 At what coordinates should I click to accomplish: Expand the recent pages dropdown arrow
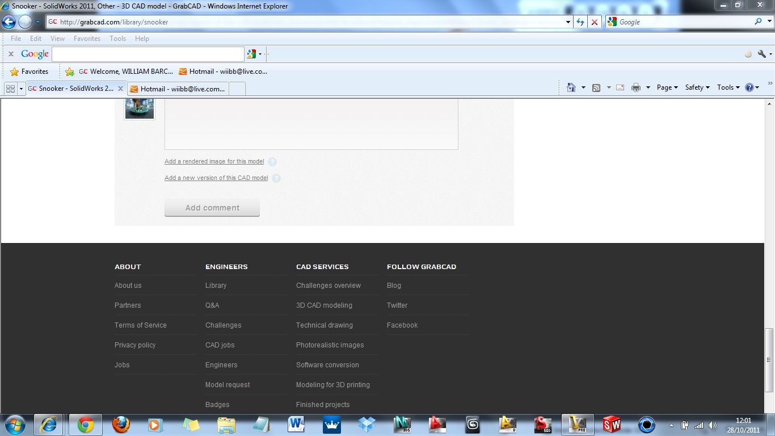click(37, 22)
